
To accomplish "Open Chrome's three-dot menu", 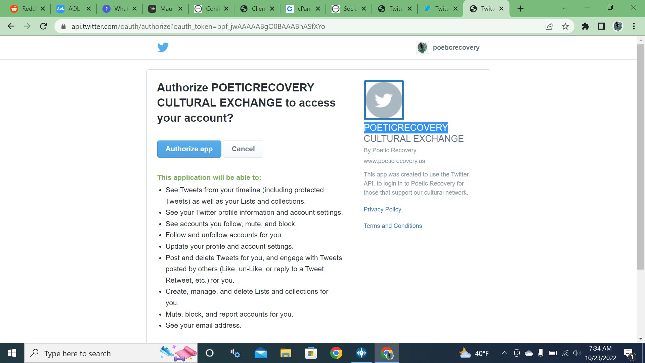I will pyautogui.click(x=634, y=26).
